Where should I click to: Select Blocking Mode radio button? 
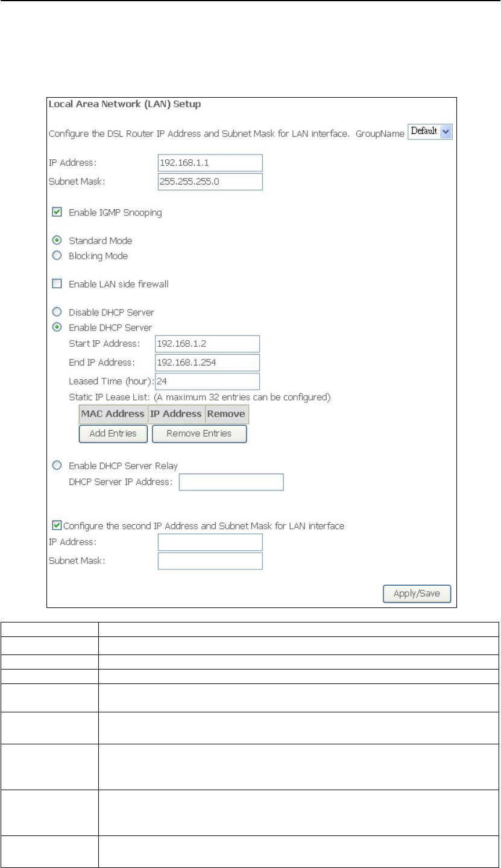[x=57, y=256]
